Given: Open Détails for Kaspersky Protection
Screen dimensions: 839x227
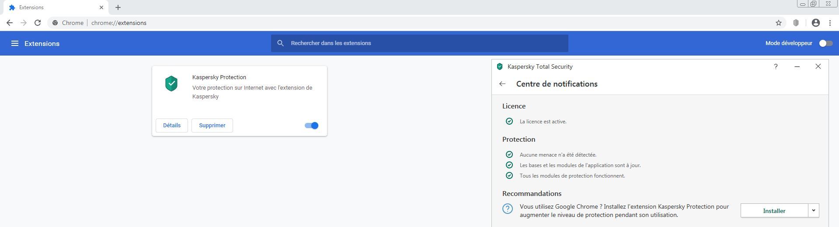Looking at the screenshot, I should [x=172, y=126].
